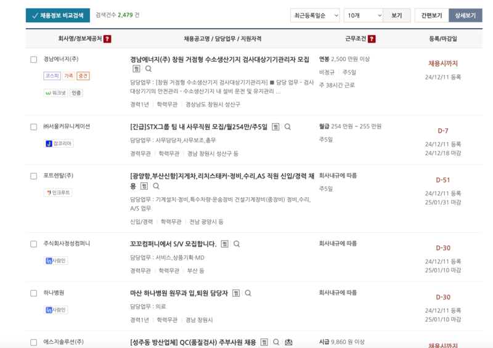Image resolution: width=493 pixels, height=348 pixels.
Task: Click scrap icon on STX그룹 posting
Action: pyautogui.click(x=275, y=127)
